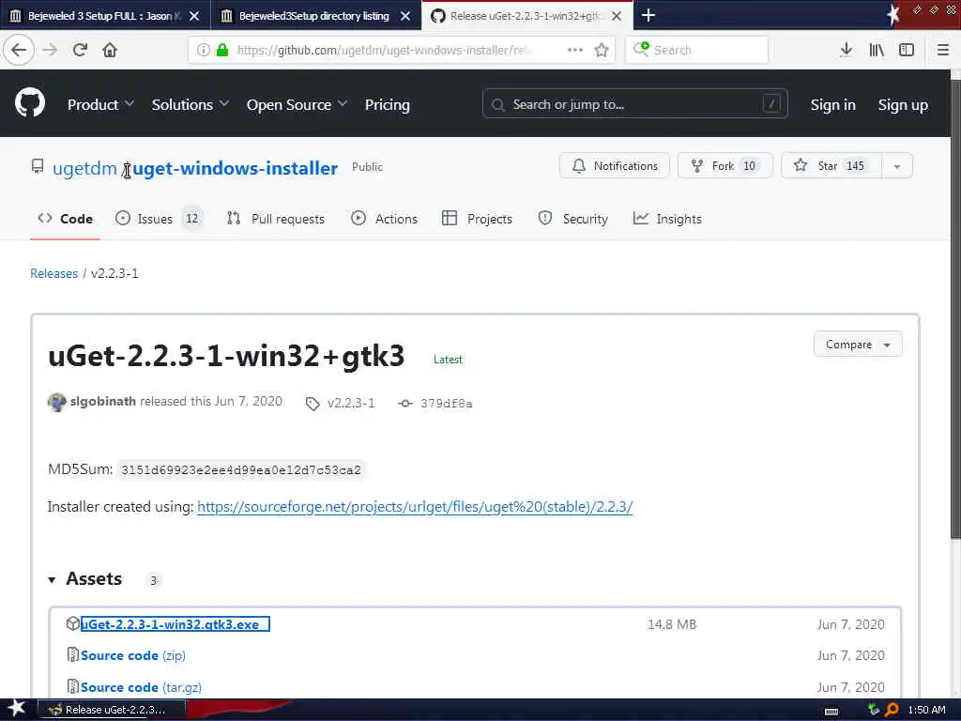Click Sign up

click(x=903, y=105)
